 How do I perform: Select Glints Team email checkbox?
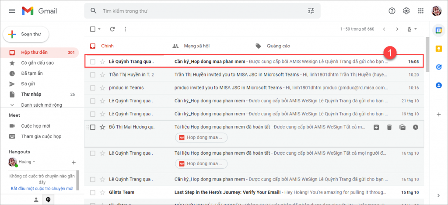tap(93, 192)
